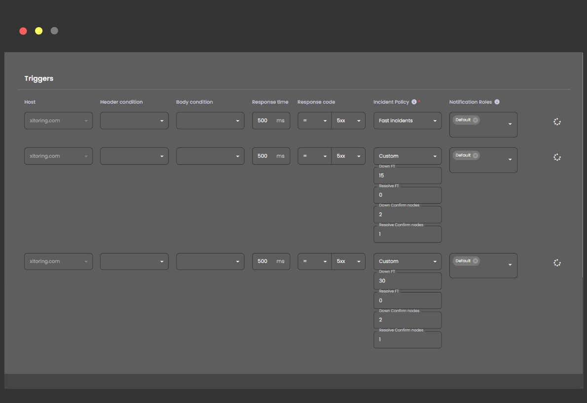Viewport: 587px width, 403px height.
Task: Click Response time field in Down FT 30 row
Action: coord(271,261)
